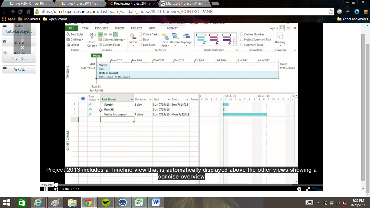The image size is (370, 208).
Task: Open Internet Explorer from taskbar
Action: click(x=38, y=202)
